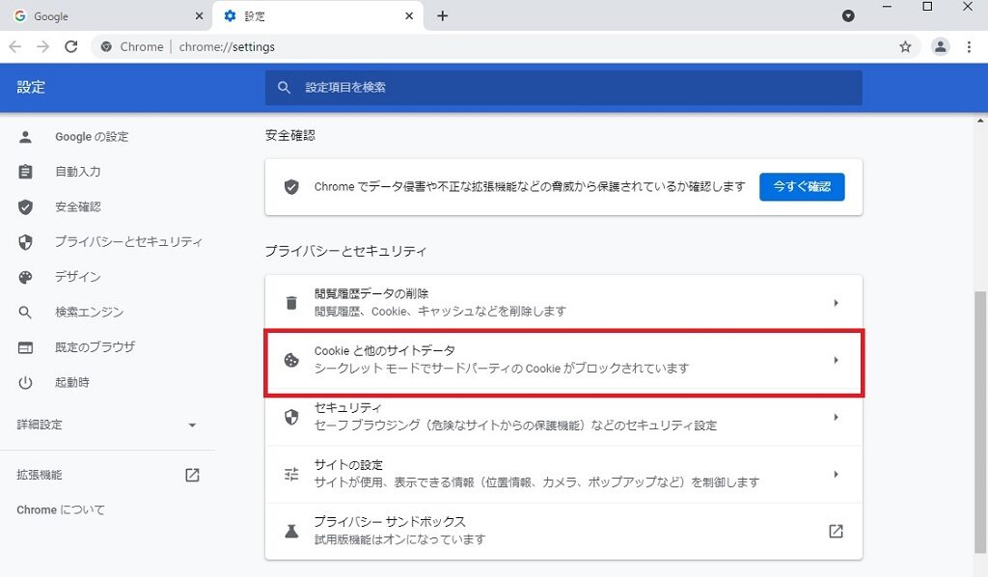The height and width of the screenshot is (577, 988).
Task: Open セキュリティ settings chevron
Action: point(836,418)
